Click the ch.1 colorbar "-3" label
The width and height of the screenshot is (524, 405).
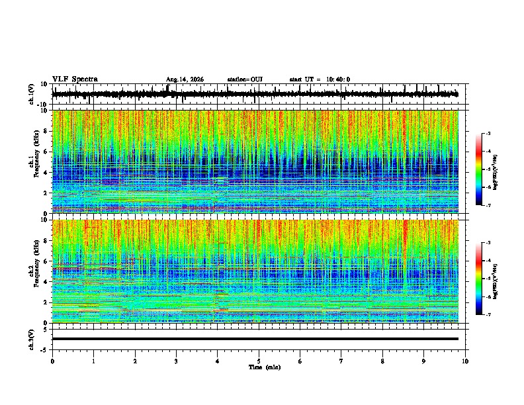pos(488,133)
